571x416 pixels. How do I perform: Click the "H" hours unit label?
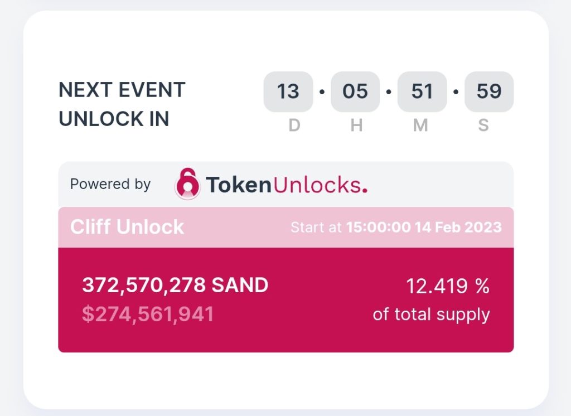(x=356, y=125)
